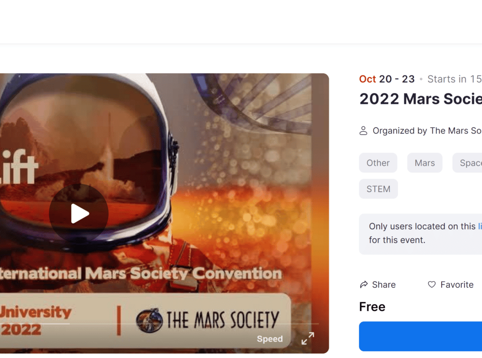Click the Free price label
The height and width of the screenshot is (358, 482).
[x=372, y=307]
